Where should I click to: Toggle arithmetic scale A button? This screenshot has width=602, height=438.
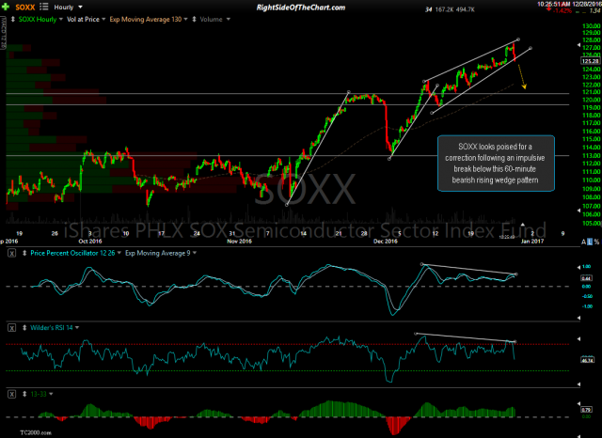[x=583, y=242]
